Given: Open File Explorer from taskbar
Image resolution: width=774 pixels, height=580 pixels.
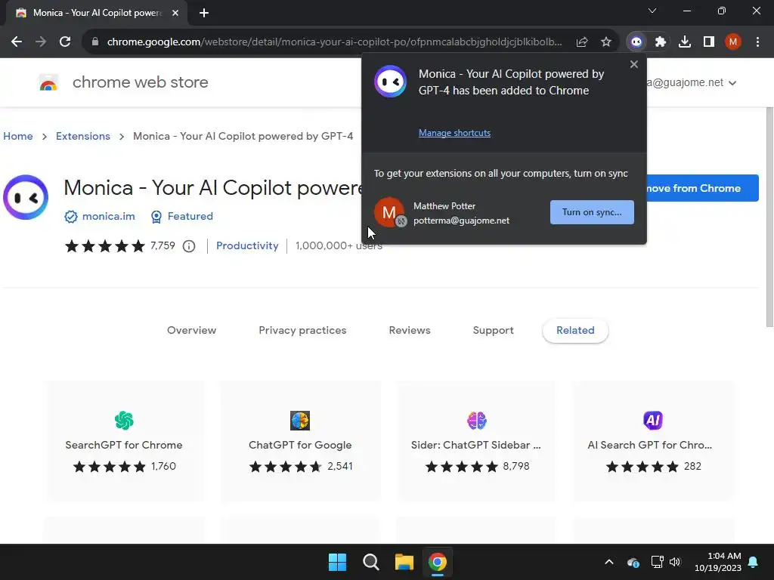Looking at the screenshot, I should (x=404, y=562).
